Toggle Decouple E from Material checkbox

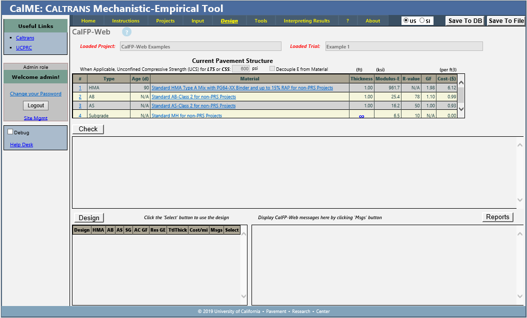tap(272, 69)
